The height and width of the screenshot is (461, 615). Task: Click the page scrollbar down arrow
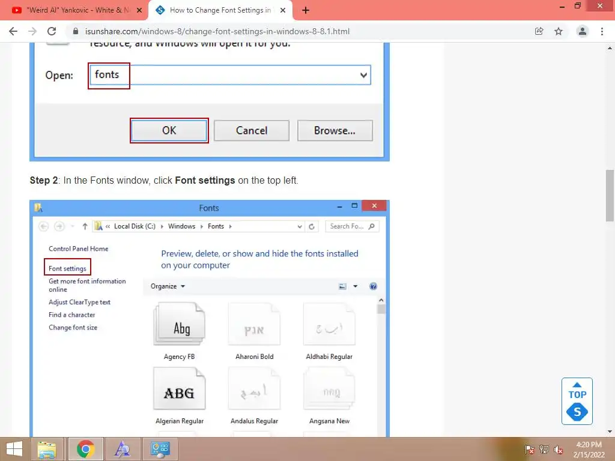tap(610, 432)
